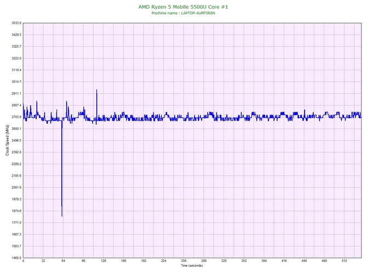The height and width of the screenshot is (275, 367).
Task: Click x-axis tick label 256
Action: click(x=184, y=261)
